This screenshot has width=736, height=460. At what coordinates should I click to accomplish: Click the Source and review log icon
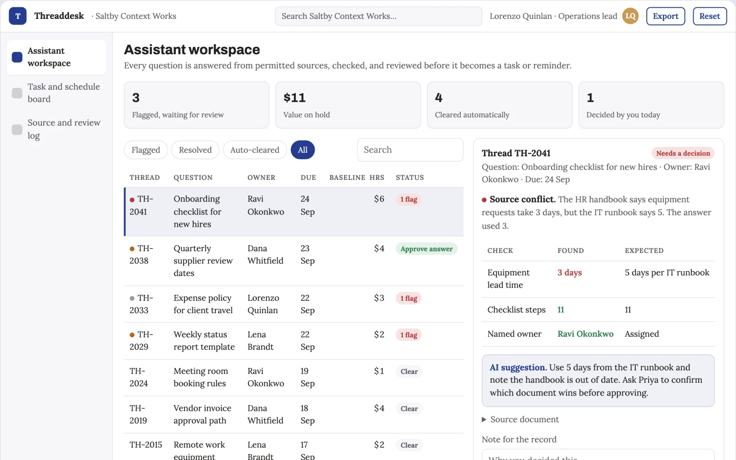click(17, 129)
